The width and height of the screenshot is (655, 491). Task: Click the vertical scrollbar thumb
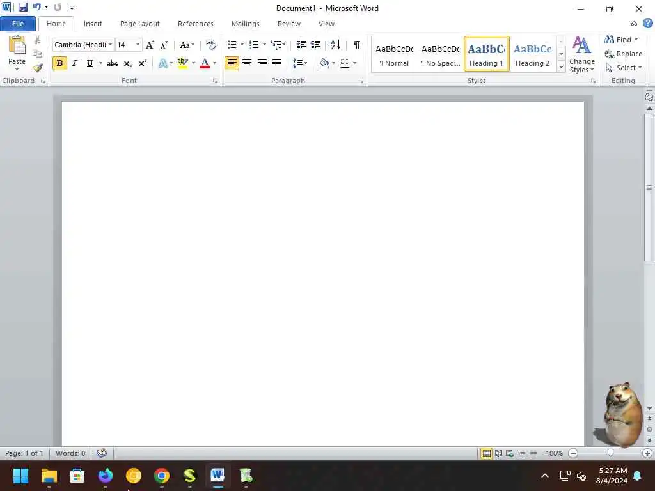coord(649,187)
